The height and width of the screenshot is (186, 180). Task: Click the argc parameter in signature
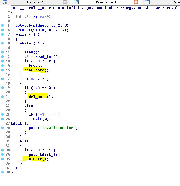(87, 8)
